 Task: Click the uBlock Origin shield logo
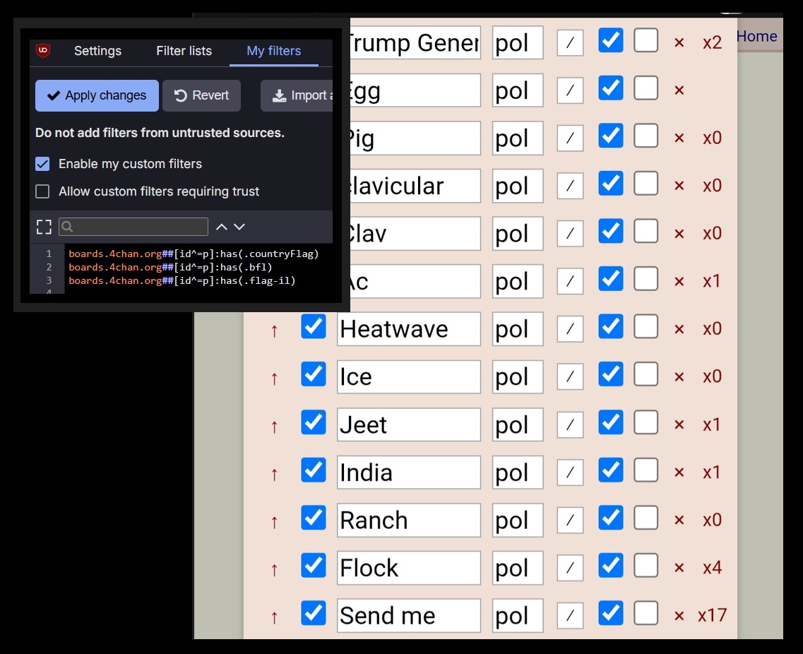[x=43, y=50]
